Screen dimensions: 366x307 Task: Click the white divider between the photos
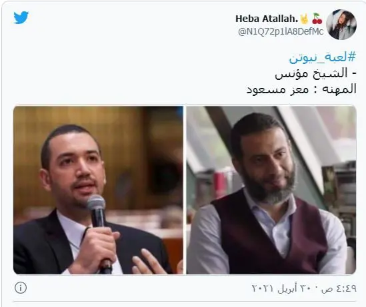pos(185,190)
